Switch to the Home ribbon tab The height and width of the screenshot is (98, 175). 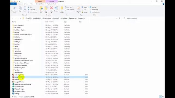tap(20, 4)
